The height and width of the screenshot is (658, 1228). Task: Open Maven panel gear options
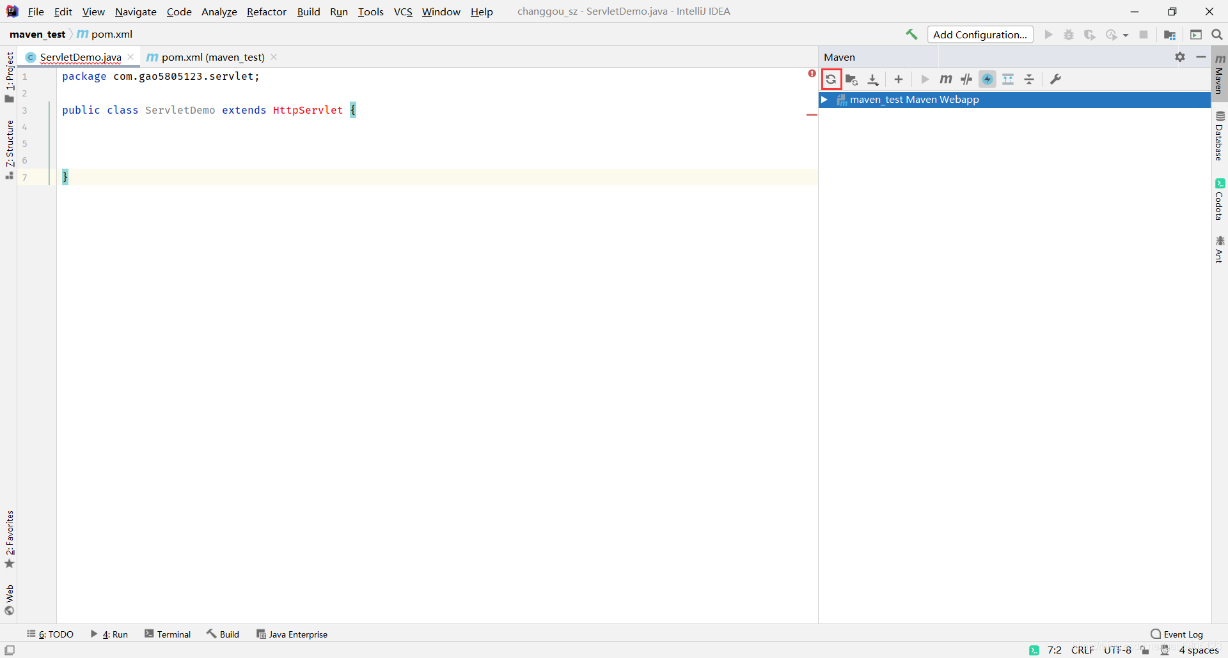(1180, 57)
